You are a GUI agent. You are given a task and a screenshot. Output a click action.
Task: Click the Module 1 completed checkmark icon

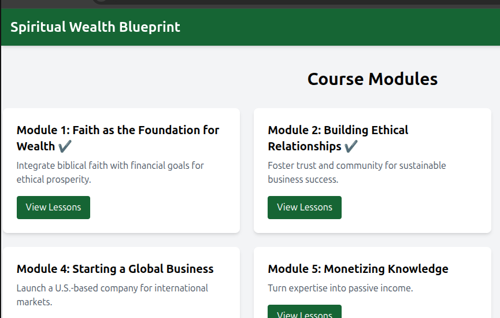(65, 146)
